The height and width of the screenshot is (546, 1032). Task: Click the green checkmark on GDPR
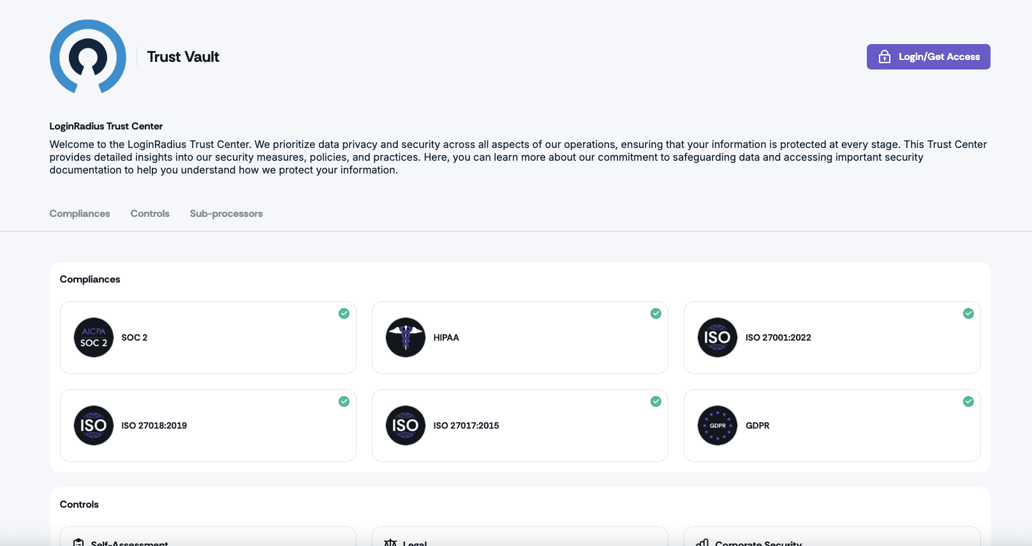point(968,401)
